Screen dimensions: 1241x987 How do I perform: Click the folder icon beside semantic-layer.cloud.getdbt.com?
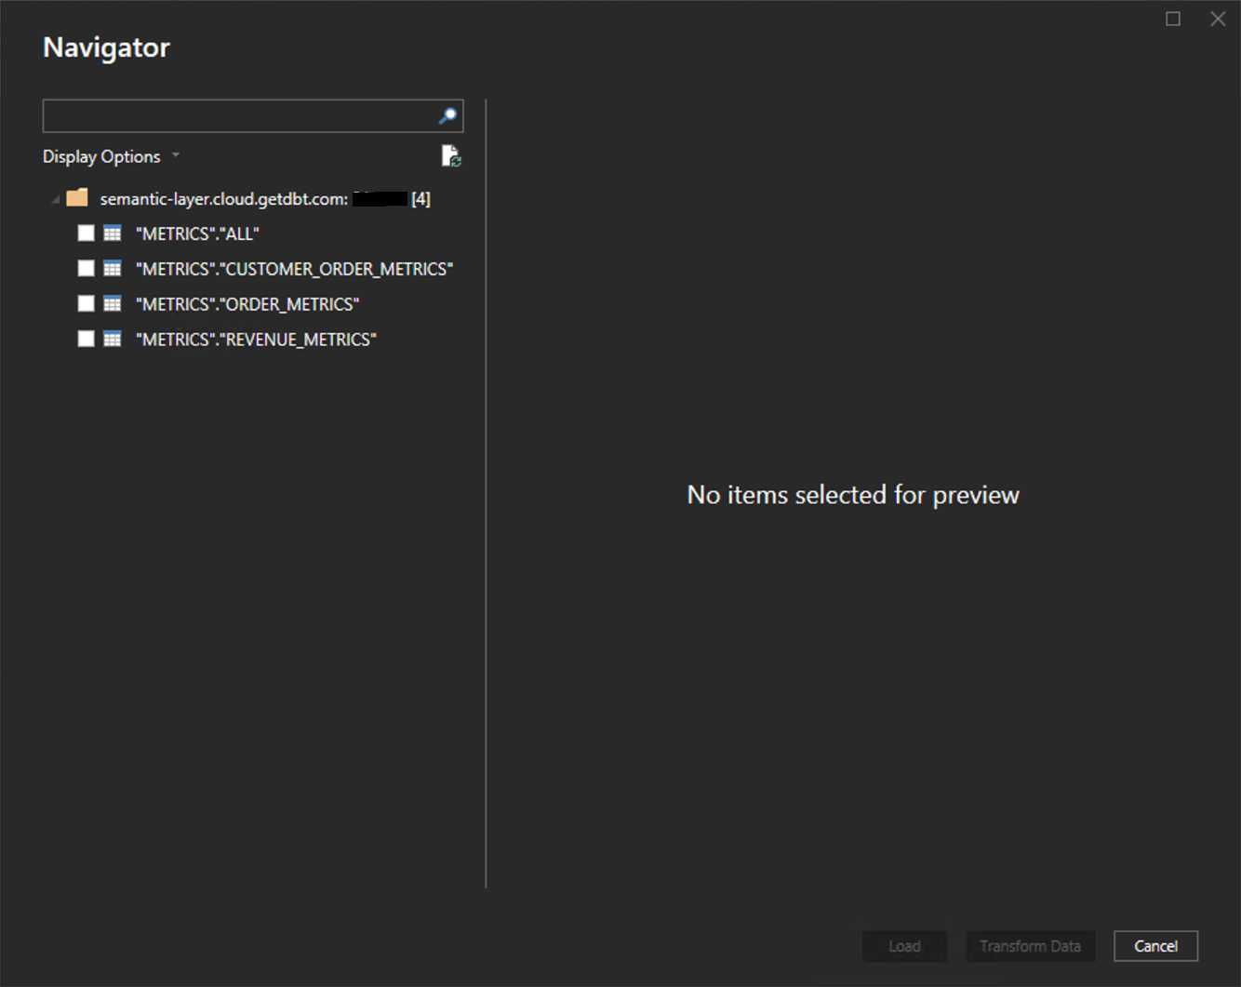click(x=77, y=197)
